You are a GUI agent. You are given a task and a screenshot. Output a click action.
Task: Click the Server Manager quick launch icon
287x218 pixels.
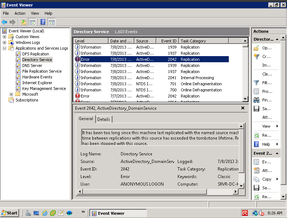[28, 213]
